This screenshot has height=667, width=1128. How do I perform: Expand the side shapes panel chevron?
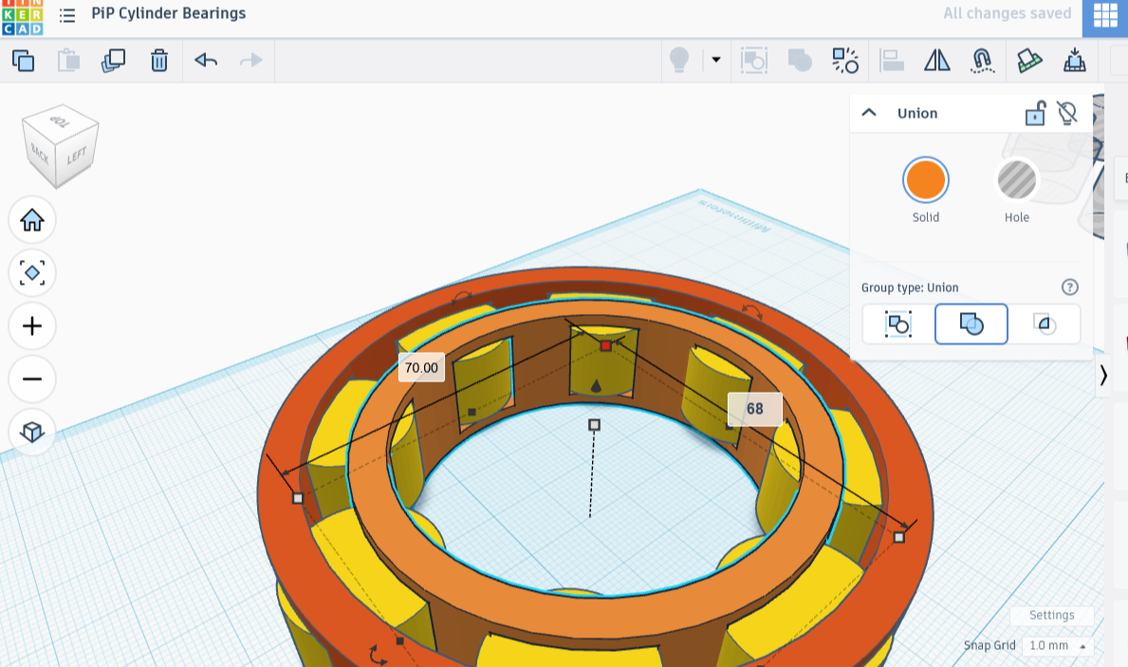point(1102,375)
